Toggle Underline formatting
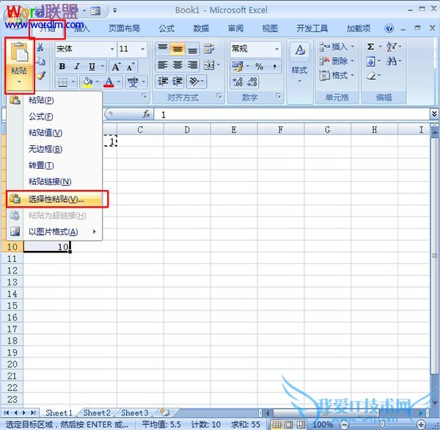440x430 pixels. tap(92, 66)
